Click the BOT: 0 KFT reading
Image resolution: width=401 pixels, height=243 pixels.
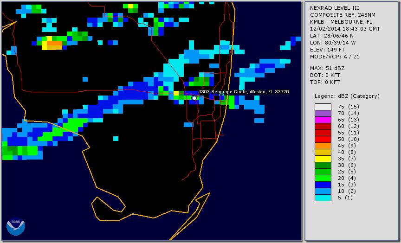(x=325, y=75)
